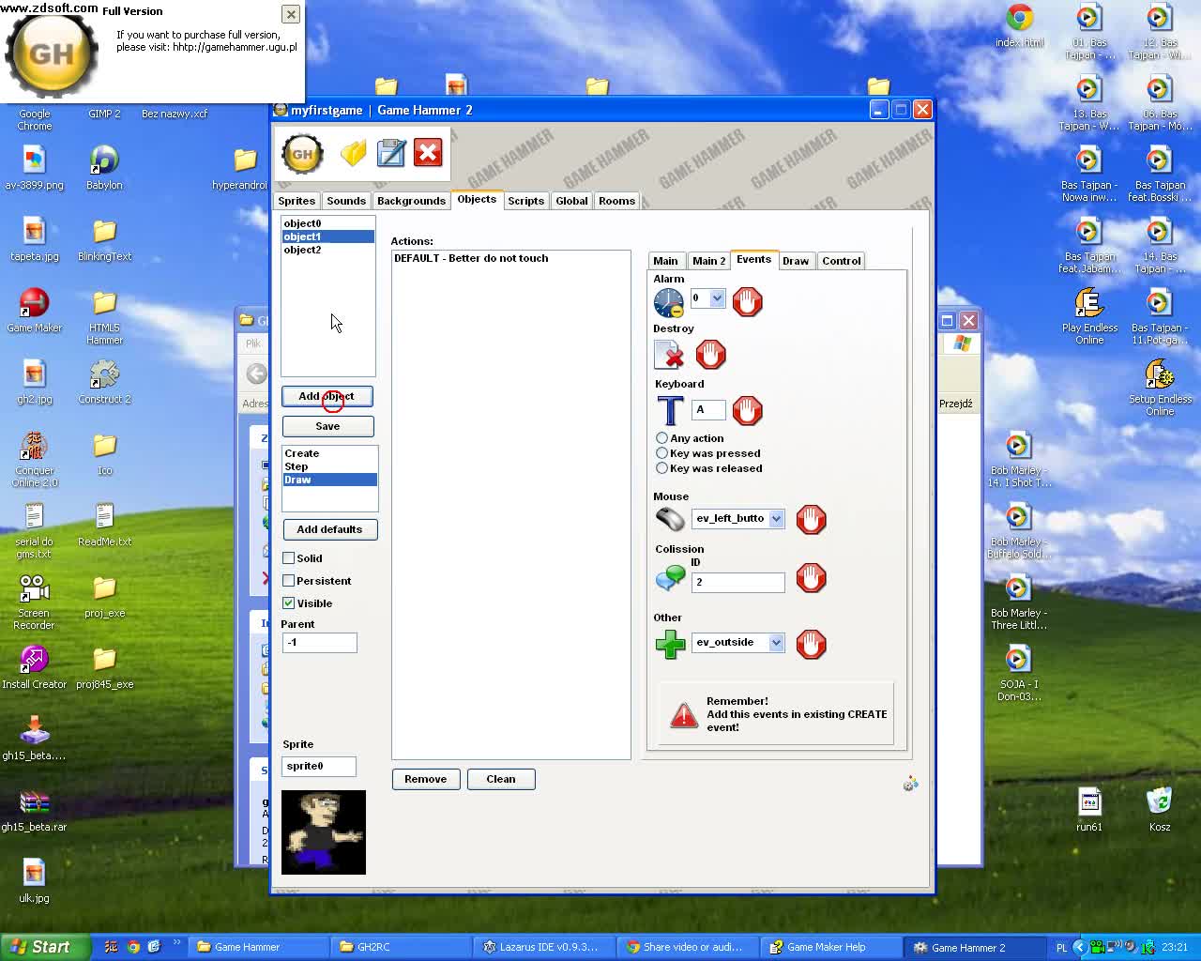1201x961 pixels.
Task: Open the Draw actions tab
Action: point(796,261)
